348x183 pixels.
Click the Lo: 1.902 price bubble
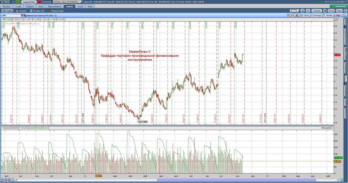tap(142, 122)
